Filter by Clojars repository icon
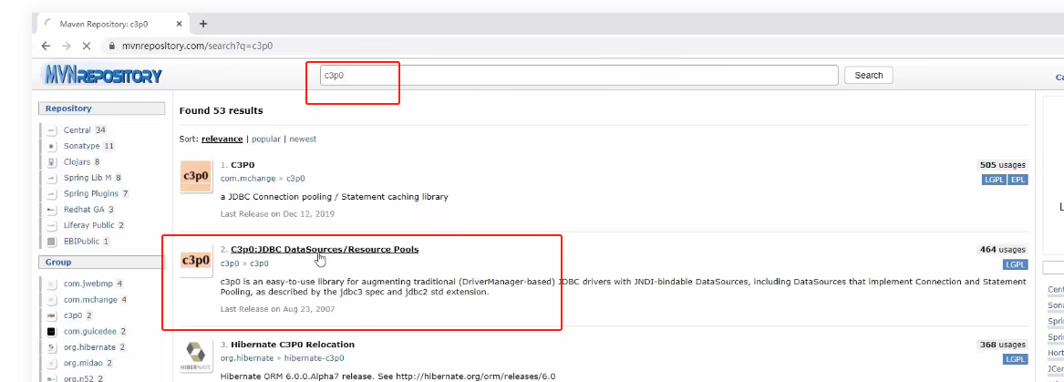This screenshot has height=382, width=1064. click(52, 162)
